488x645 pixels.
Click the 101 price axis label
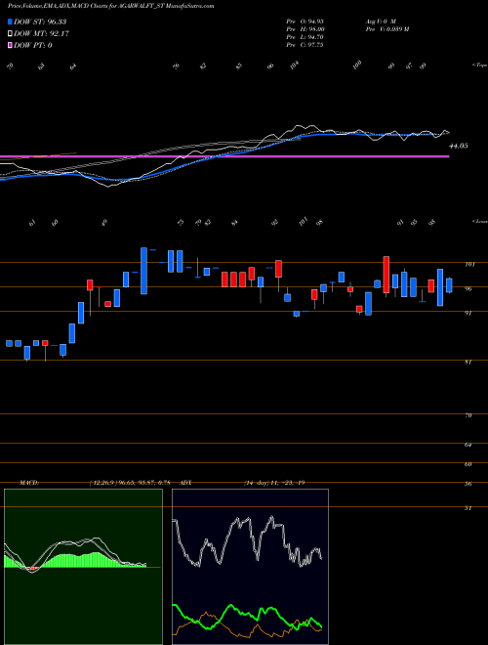469,265
